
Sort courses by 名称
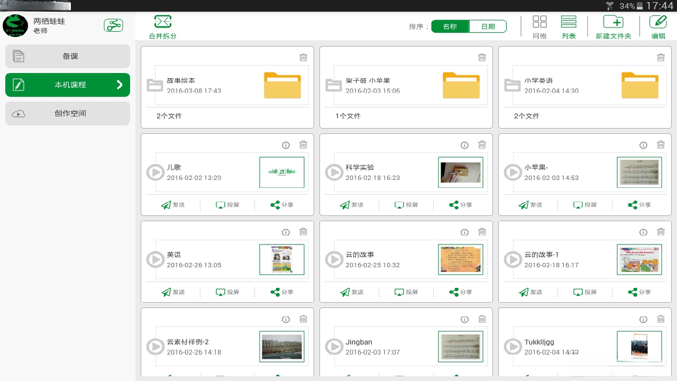(x=450, y=26)
